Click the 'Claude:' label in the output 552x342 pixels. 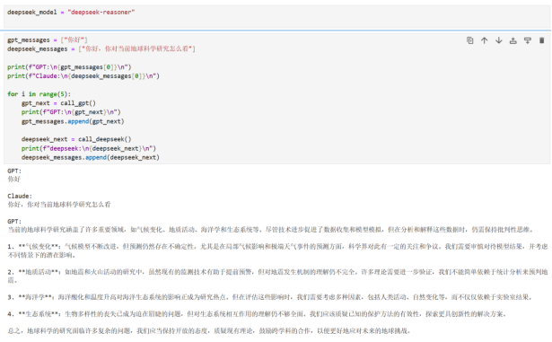tap(20, 197)
